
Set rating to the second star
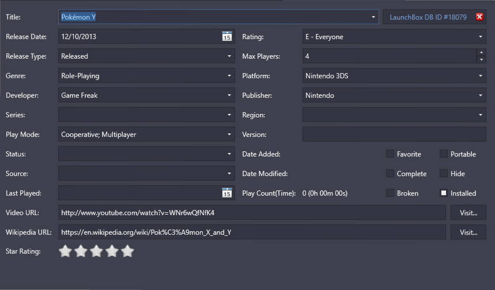[x=81, y=251]
